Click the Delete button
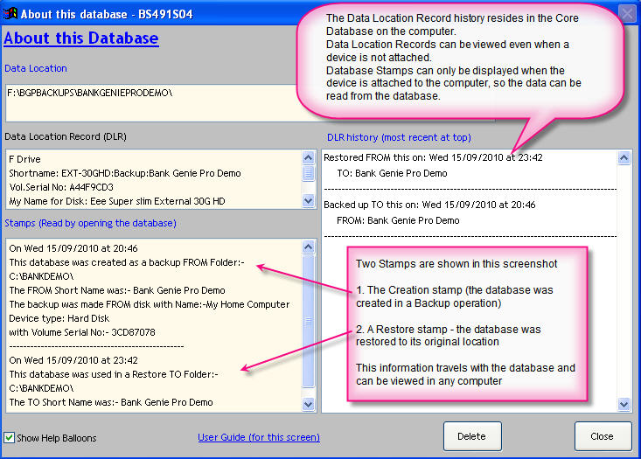The image size is (641, 459). pyautogui.click(x=472, y=436)
